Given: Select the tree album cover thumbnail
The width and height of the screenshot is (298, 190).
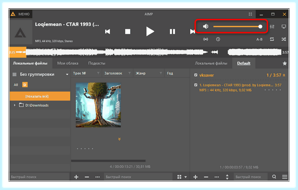Looking at the screenshot, I should click(98, 105).
